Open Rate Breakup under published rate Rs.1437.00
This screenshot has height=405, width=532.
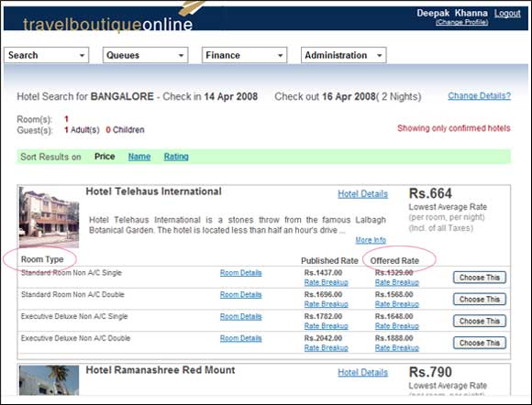tap(326, 282)
